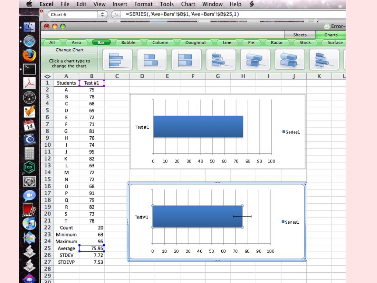The width and height of the screenshot is (377, 283).
Task: Pick the 3-D clustered bar chart type
Action: [221, 59]
